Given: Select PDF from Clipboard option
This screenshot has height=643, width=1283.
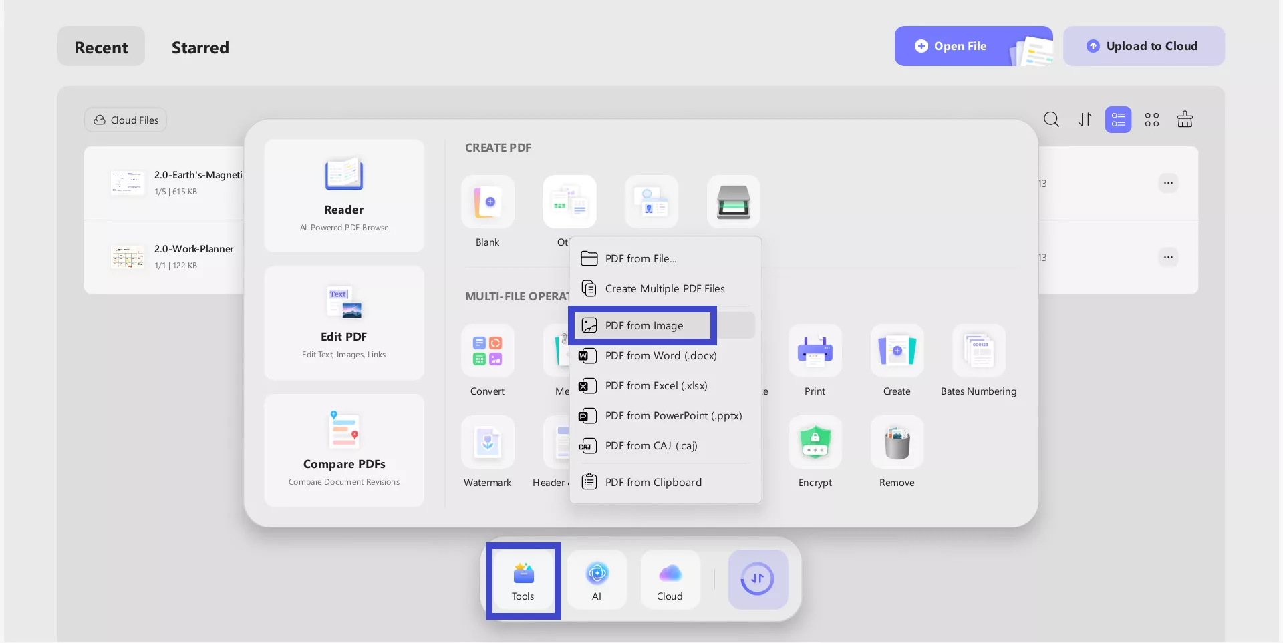Looking at the screenshot, I should coord(653,482).
